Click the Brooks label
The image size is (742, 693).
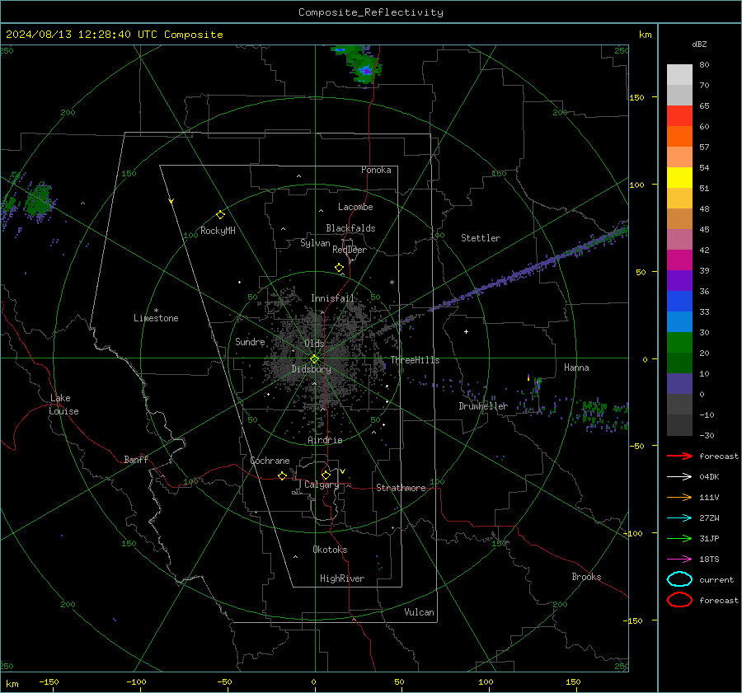586,577
